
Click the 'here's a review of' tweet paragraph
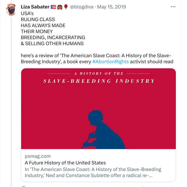pyautogui.click(x=97, y=58)
